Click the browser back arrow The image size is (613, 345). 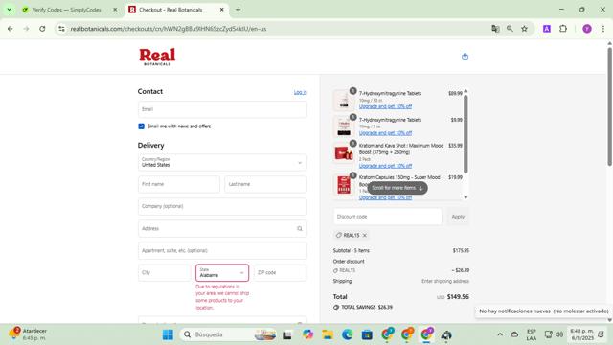click(x=11, y=29)
